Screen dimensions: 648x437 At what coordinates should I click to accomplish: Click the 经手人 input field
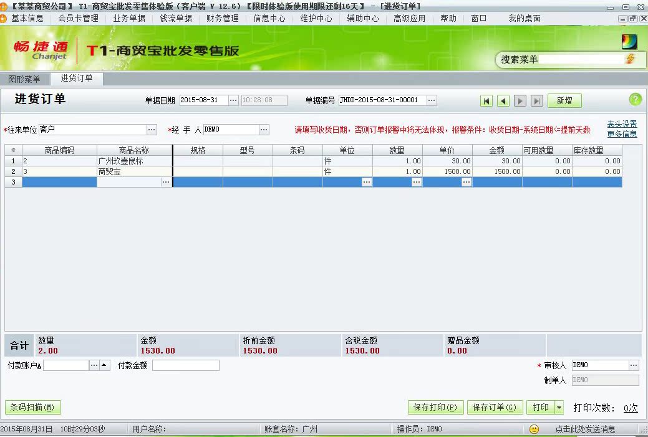click(231, 129)
